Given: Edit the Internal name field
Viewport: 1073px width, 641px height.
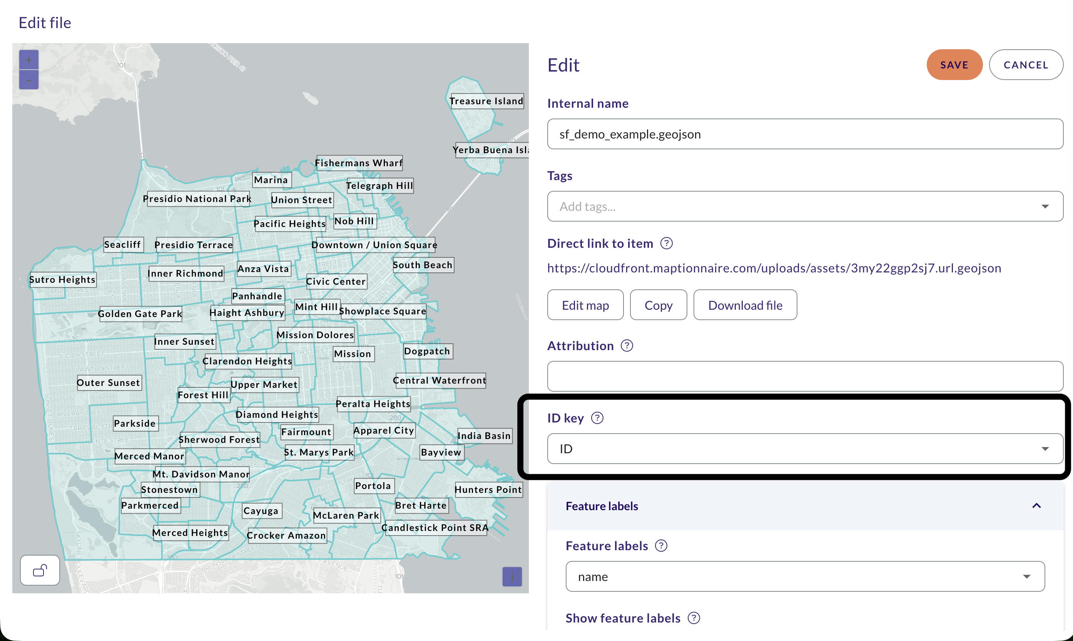Looking at the screenshot, I should point(805,134).
